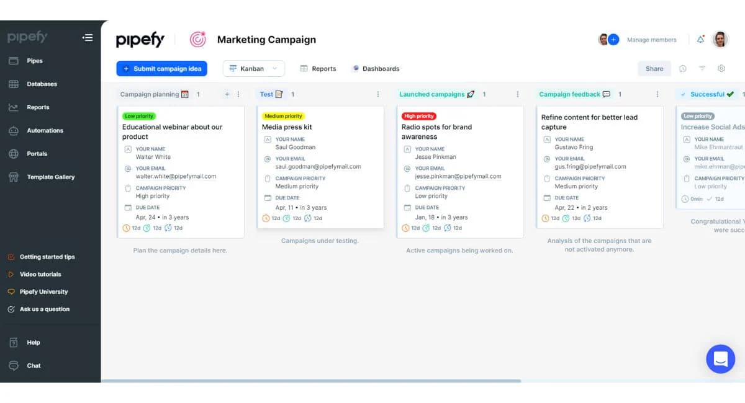Click orange clock icon on Educational webinar card
The width and height of the screenshot is (745, 403).
(127, 228)
